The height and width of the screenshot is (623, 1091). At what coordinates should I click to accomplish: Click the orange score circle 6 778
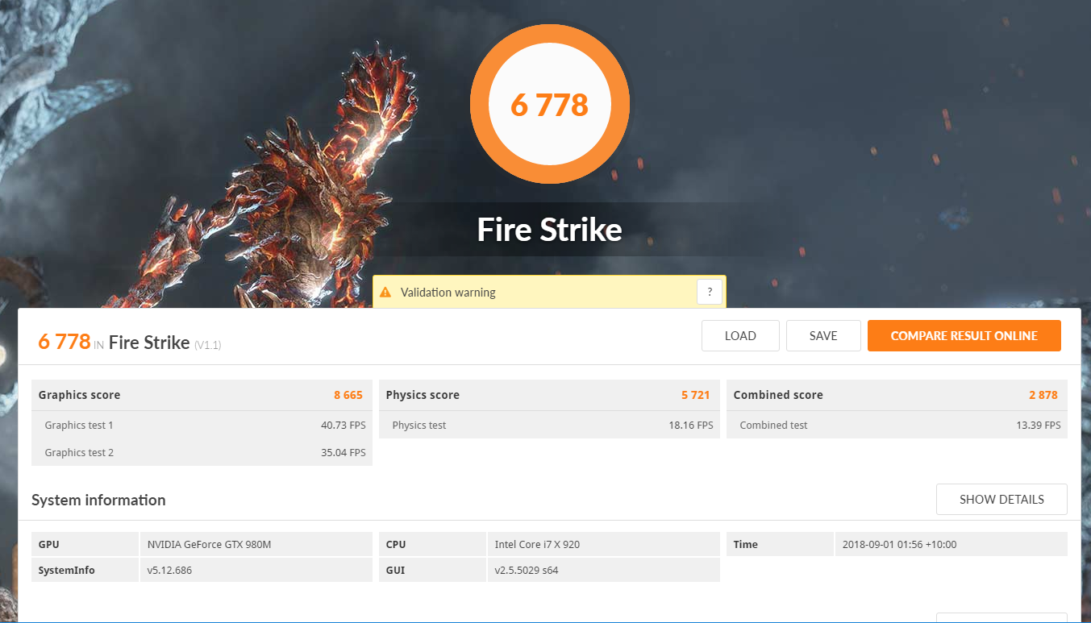point(550,104)
